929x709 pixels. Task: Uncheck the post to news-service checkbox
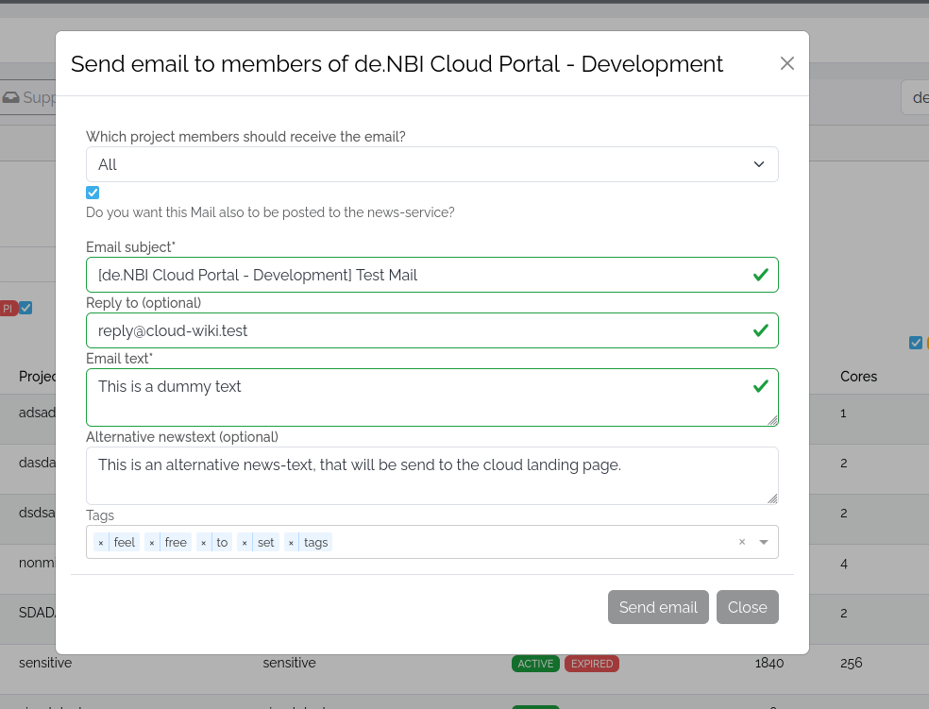(x=93, y=193)
